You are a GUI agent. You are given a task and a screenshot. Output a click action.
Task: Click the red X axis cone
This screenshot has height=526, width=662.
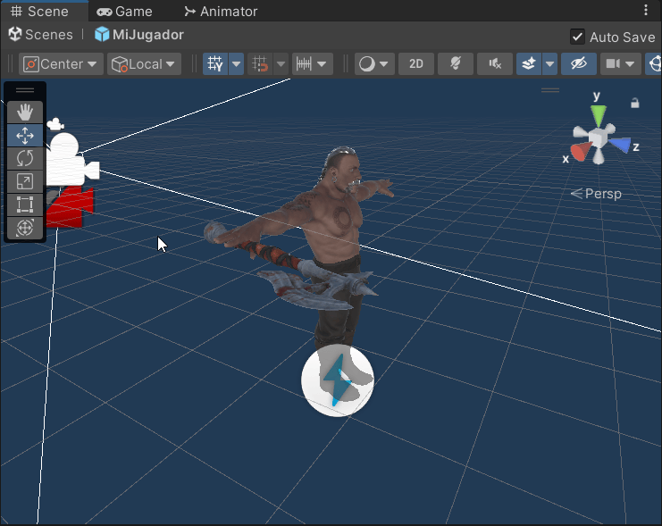coord(581,152)
